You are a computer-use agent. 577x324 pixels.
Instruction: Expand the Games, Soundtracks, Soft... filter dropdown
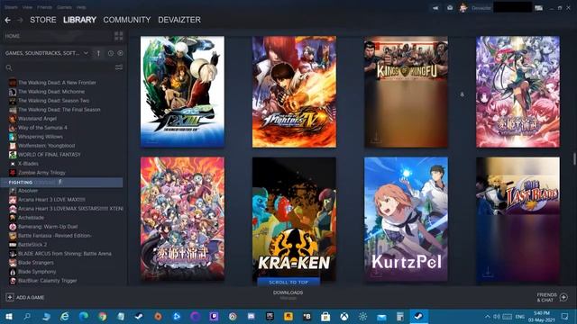(47, 53)
